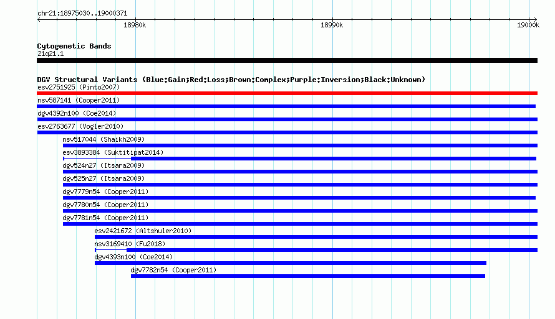Click the blue gain bar under nsv587141
Viewport: 555px width, 319px height.
[286, 106]
